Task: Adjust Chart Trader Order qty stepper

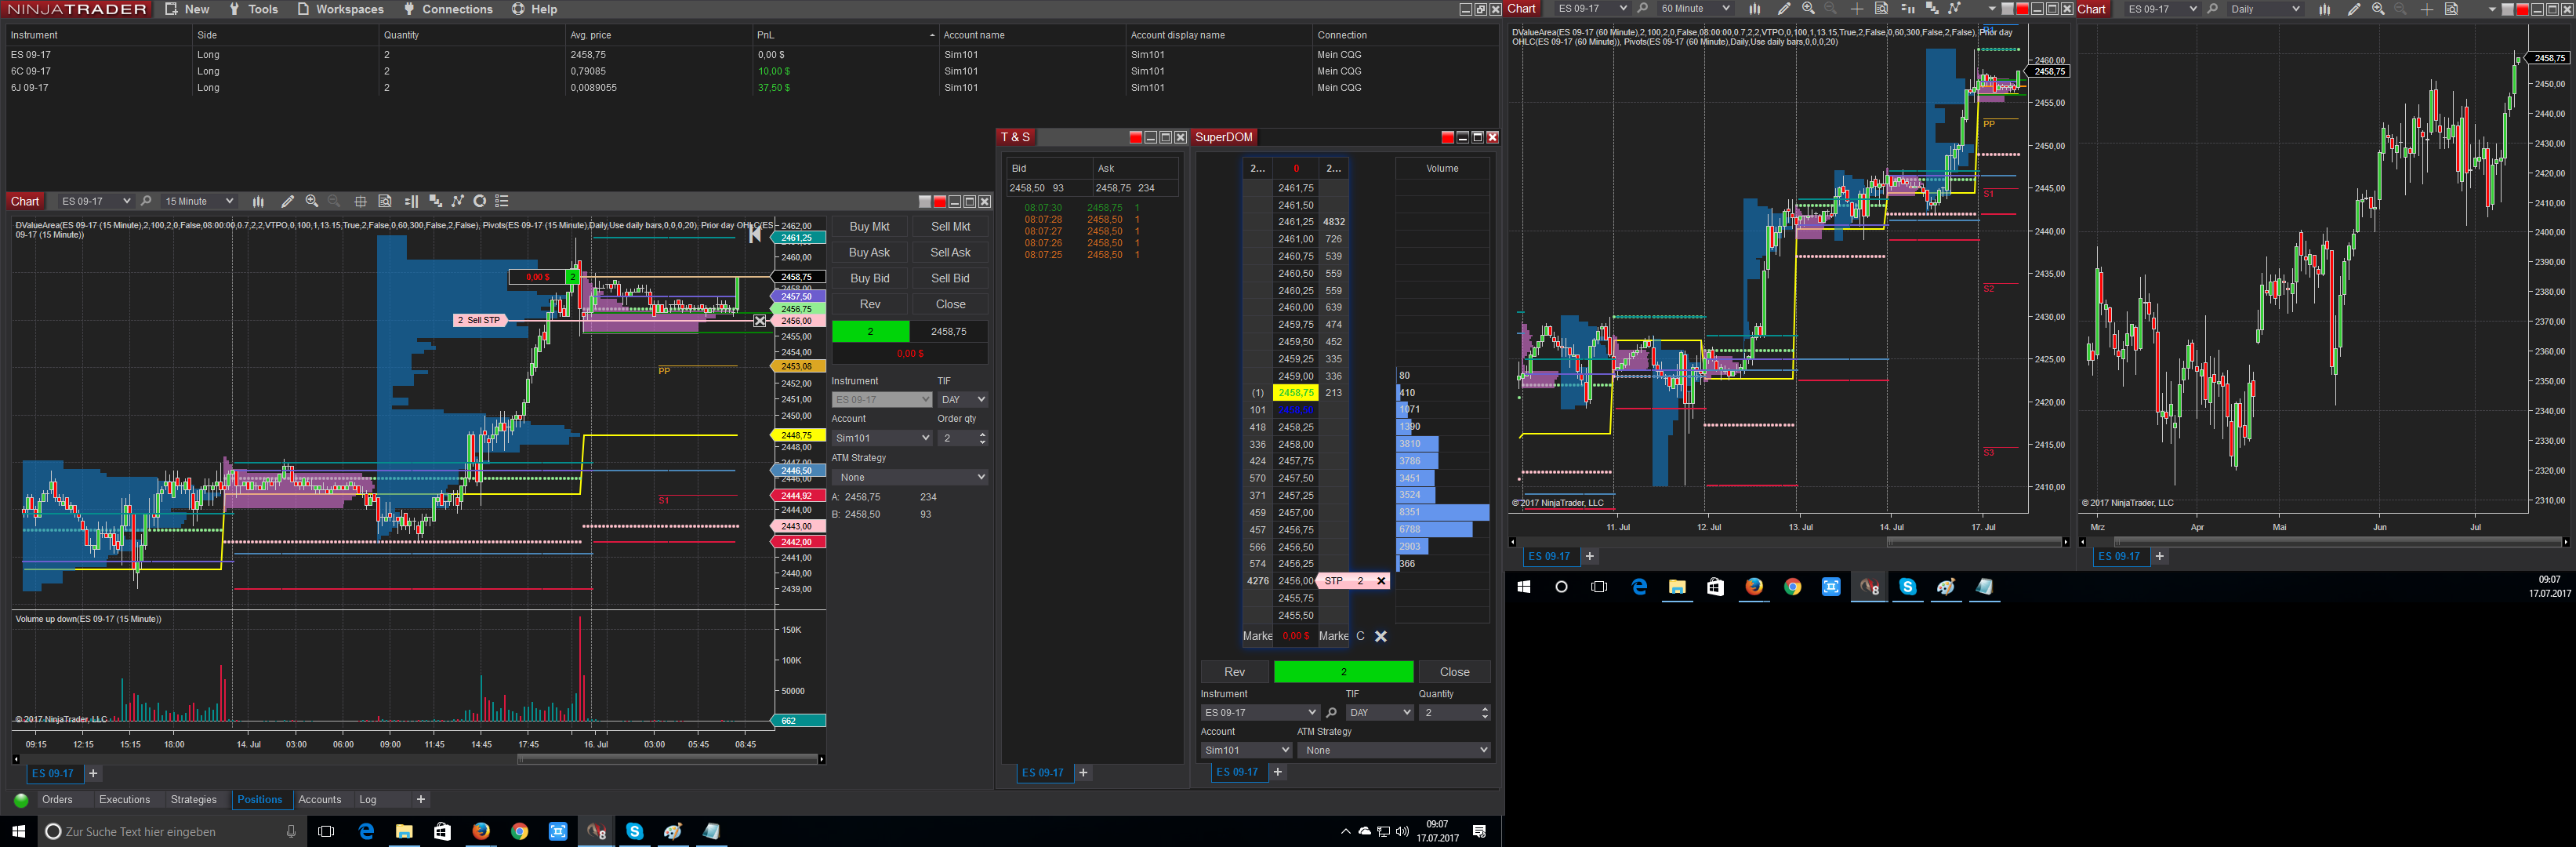Action: coord(983,438)
